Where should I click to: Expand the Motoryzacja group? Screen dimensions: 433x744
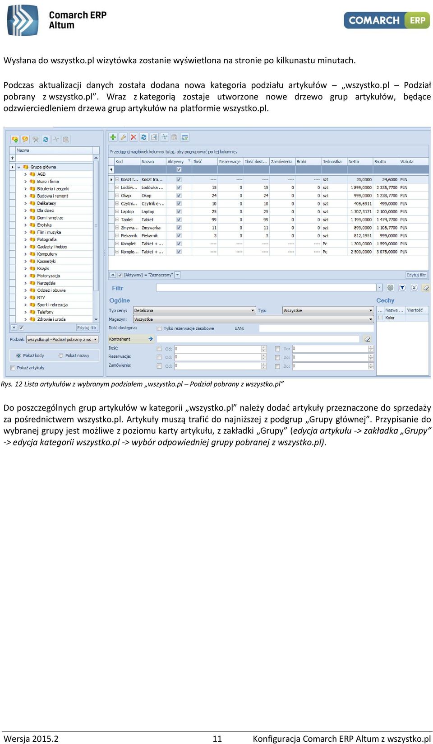[x=26, y=276]
